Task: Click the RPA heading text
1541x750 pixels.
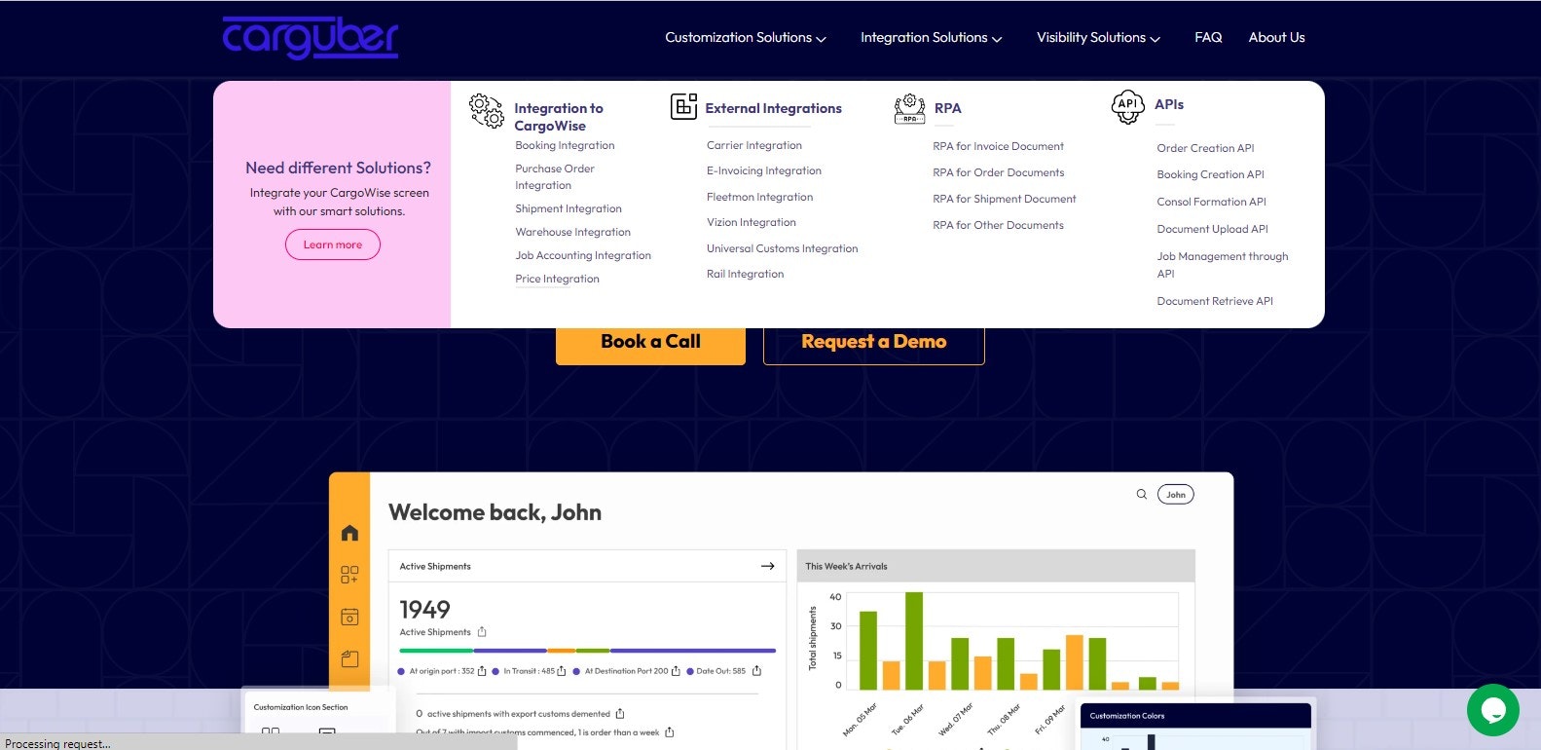Action: [x=947, y=108]
